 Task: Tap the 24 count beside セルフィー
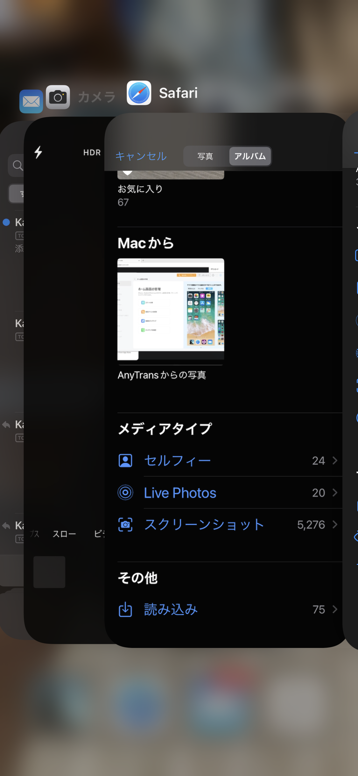click(x=319, y=461)
